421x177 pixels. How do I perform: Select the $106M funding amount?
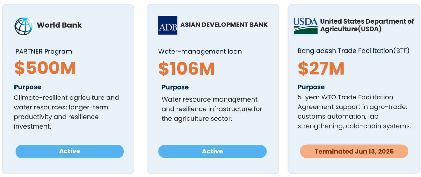point(187,69)
